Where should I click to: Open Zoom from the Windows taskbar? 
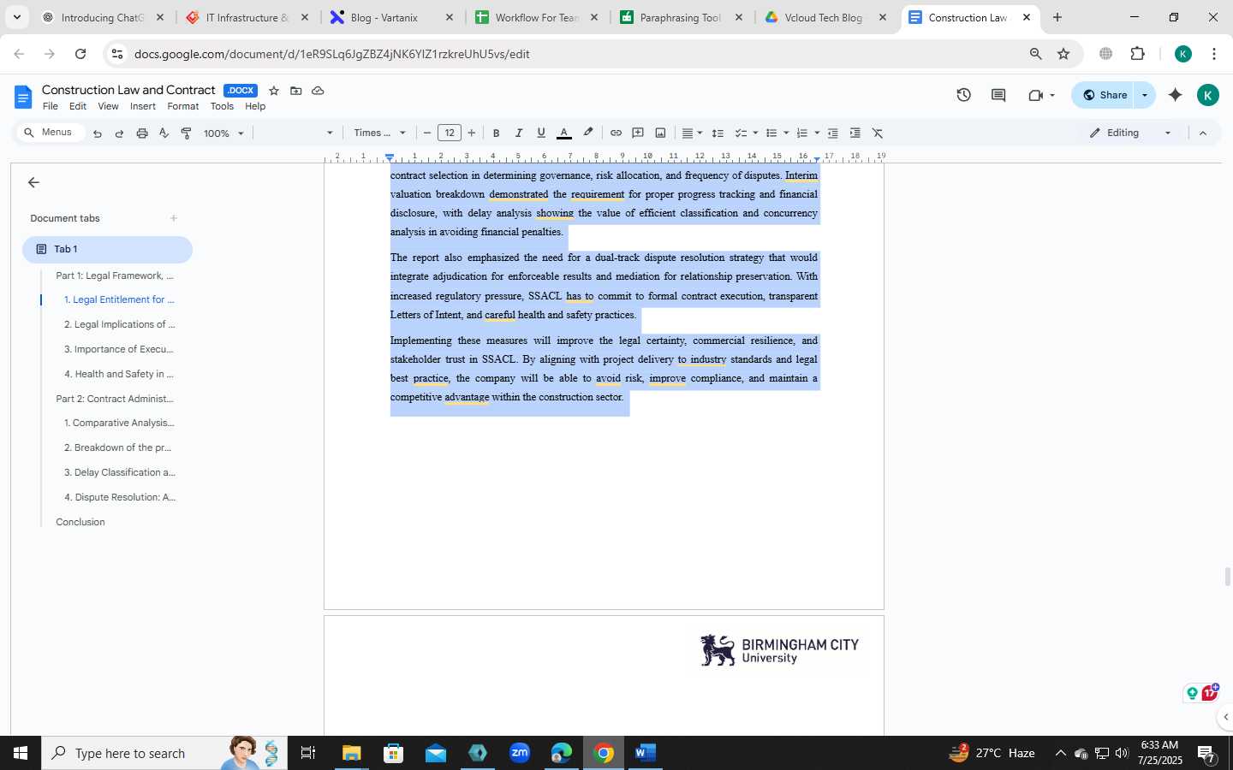pos(520,753)
